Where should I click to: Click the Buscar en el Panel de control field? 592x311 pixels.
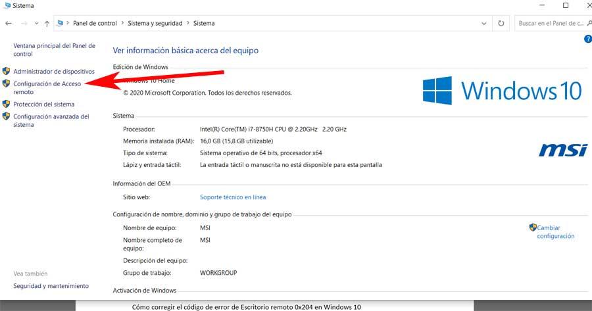pos(553,23)
